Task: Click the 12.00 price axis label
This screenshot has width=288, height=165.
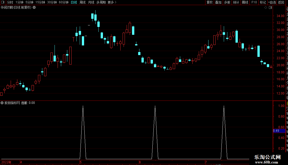Action: (x=280, y=93)
